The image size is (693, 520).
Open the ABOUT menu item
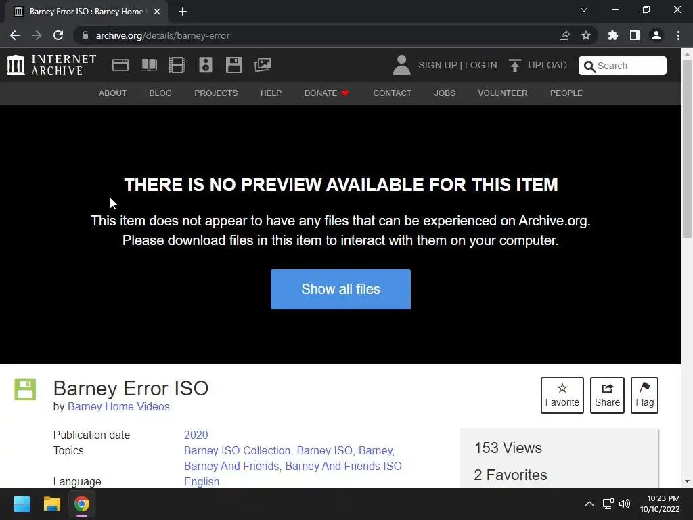point(113,93)
